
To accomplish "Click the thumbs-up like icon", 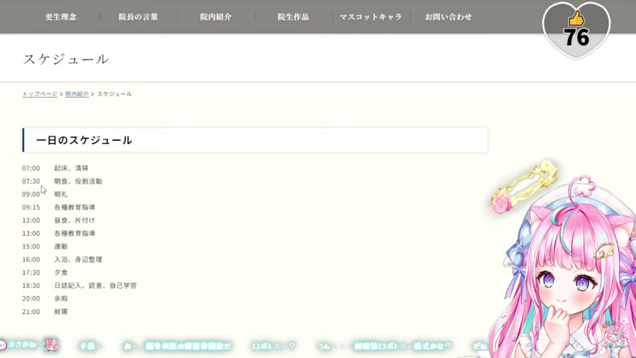I will point(576,18).
